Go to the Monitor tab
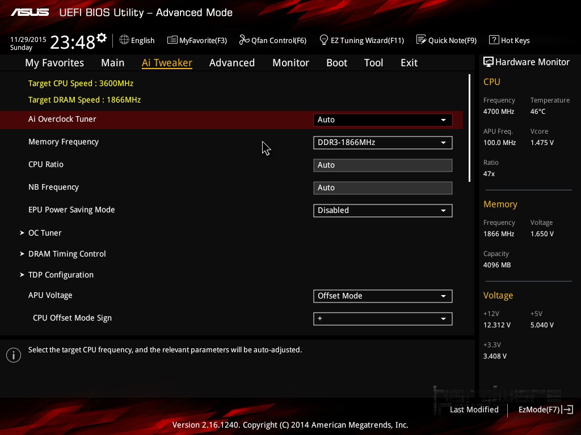Screen dimensions: 581x435 291,63
